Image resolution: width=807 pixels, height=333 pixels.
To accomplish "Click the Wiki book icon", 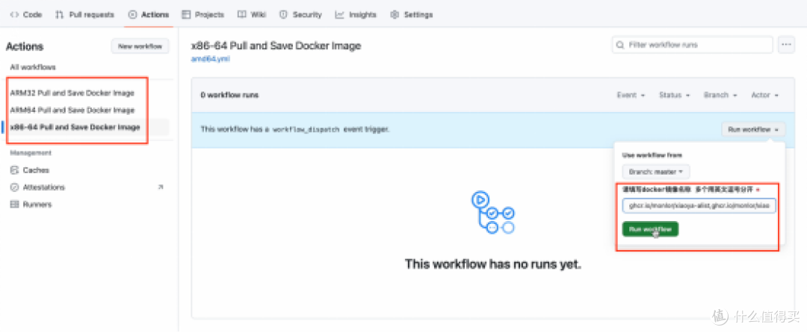I will [242, 15].
